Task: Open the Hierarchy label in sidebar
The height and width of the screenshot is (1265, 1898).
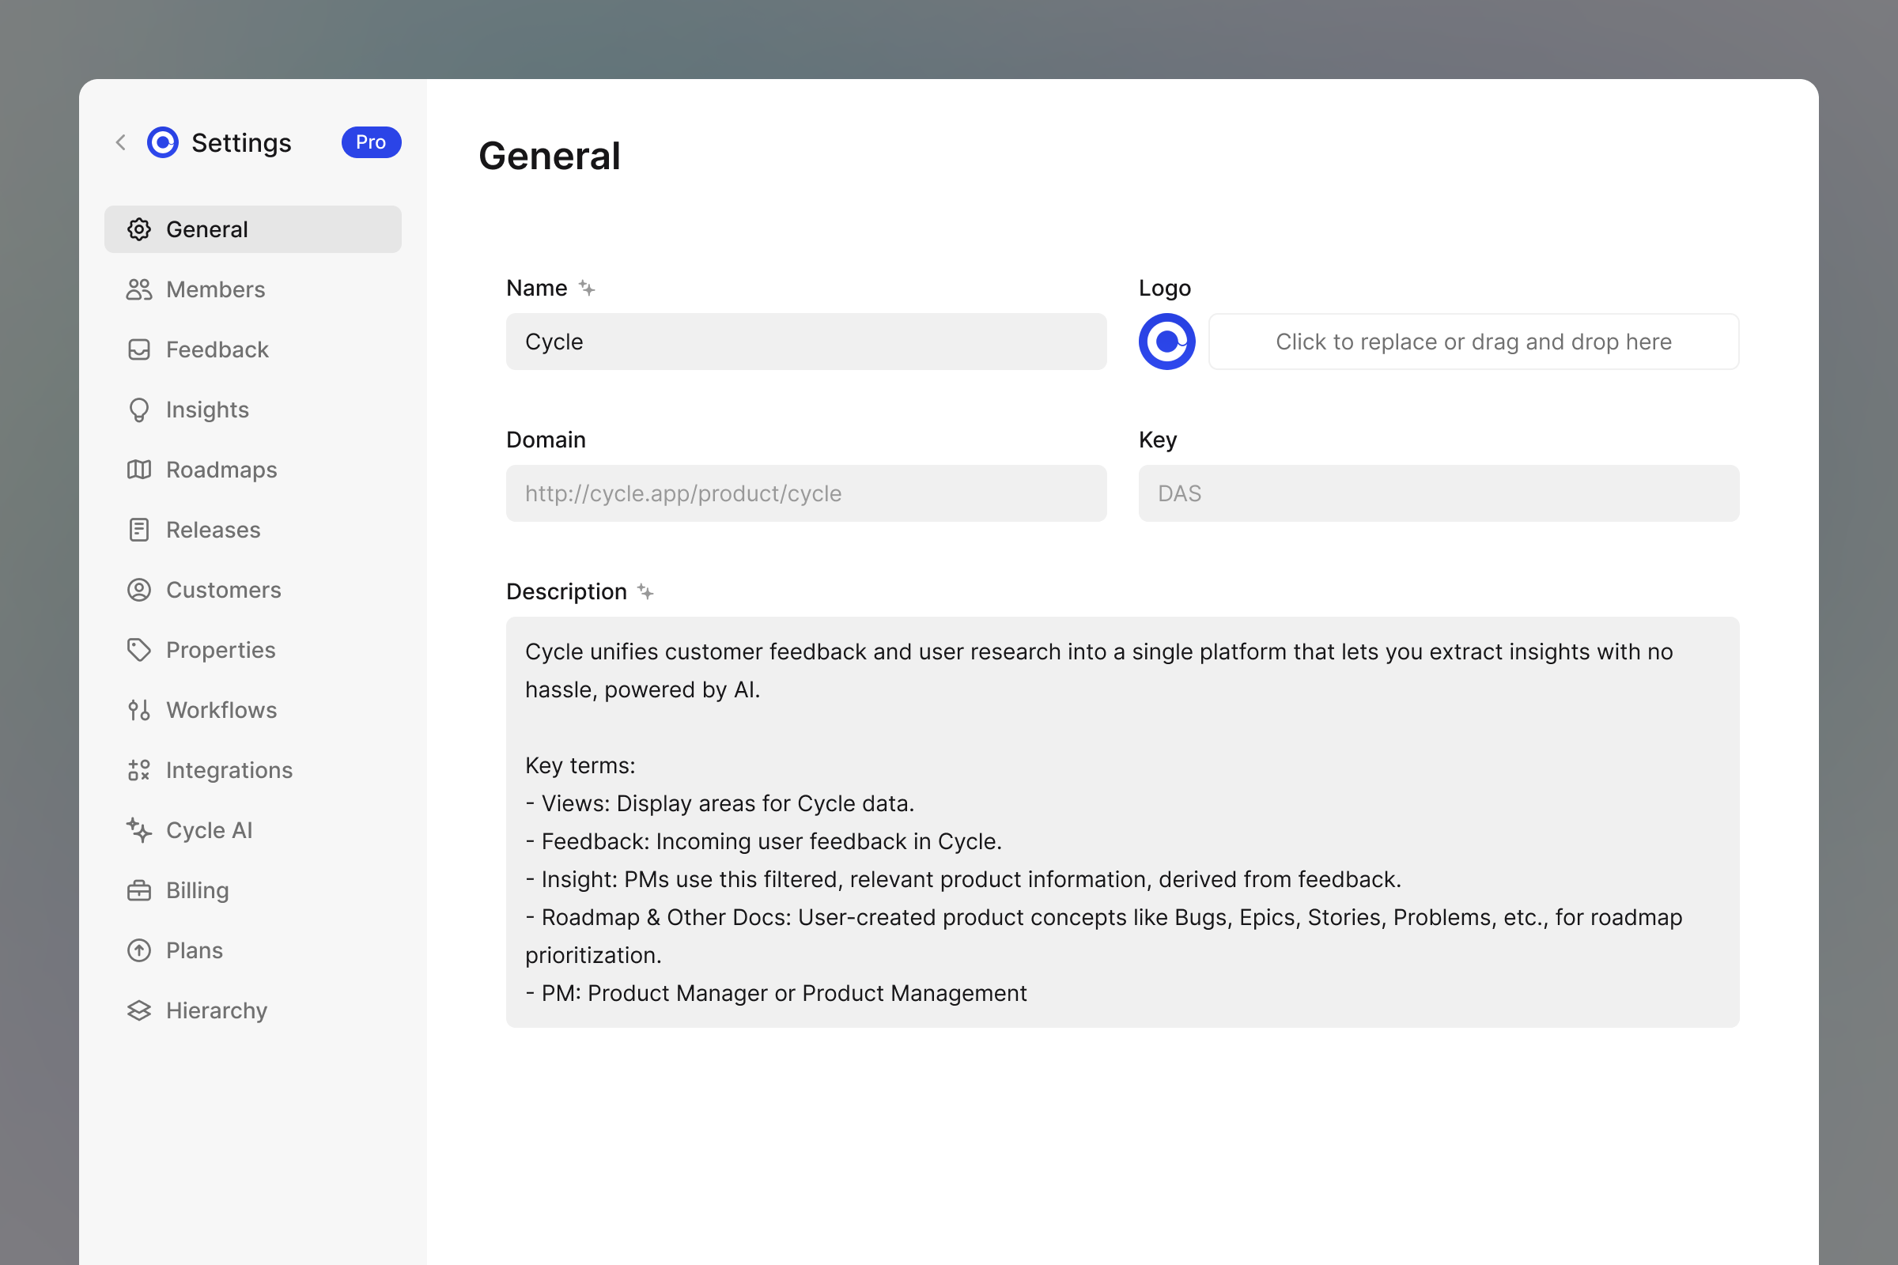Action: 216,1011
